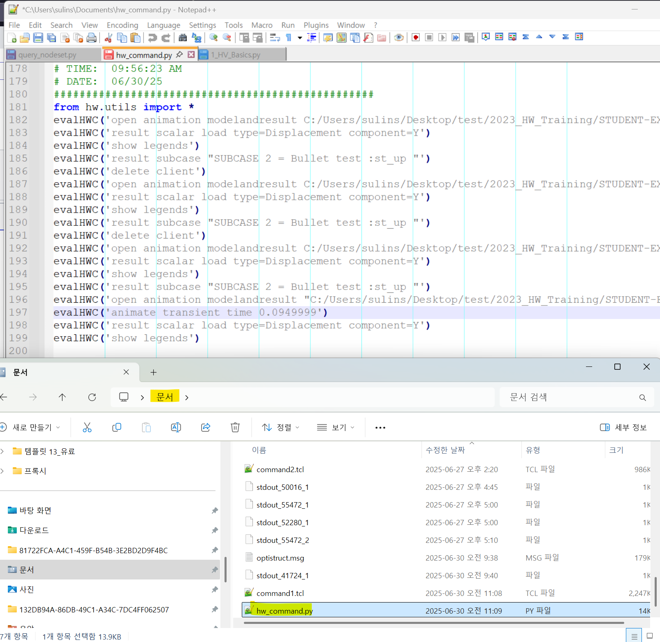
Task: Close the hw_command.py tab
Action: click(x=191, y=54)
